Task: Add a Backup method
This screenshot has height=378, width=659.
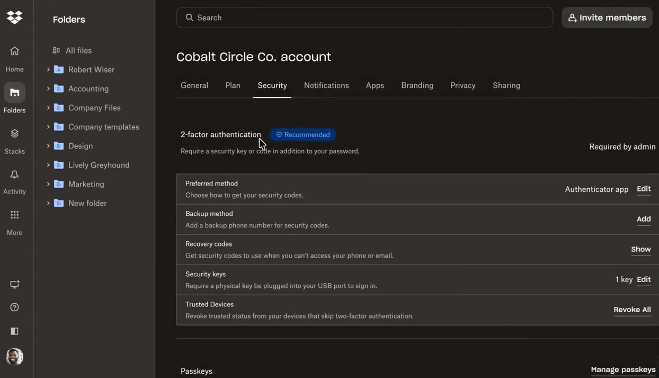Action: click(x=644, y=219)
